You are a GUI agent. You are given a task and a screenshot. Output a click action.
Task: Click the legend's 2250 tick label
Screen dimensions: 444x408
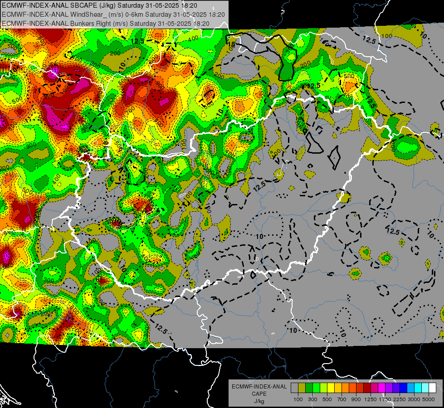tap(400, 399)
